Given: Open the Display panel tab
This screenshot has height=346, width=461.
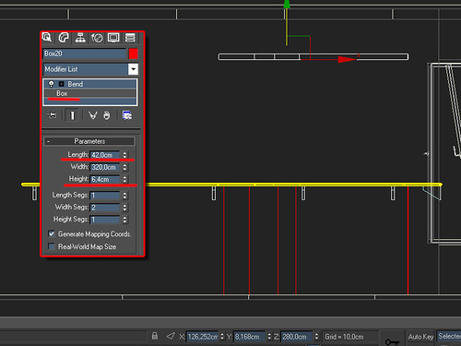Looking at the screenshot, I should [113, 38].
